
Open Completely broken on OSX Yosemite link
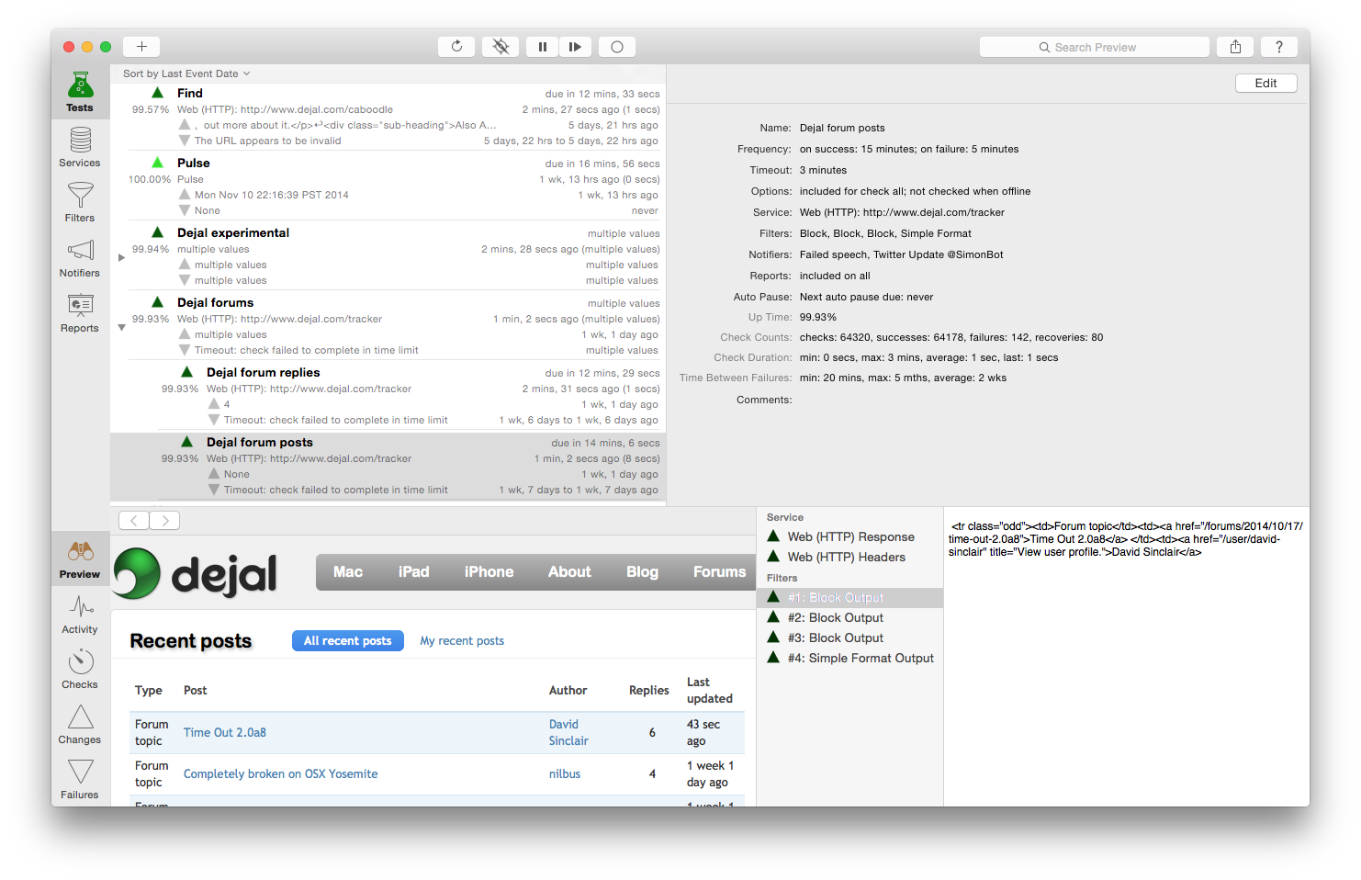coord(281,773)
